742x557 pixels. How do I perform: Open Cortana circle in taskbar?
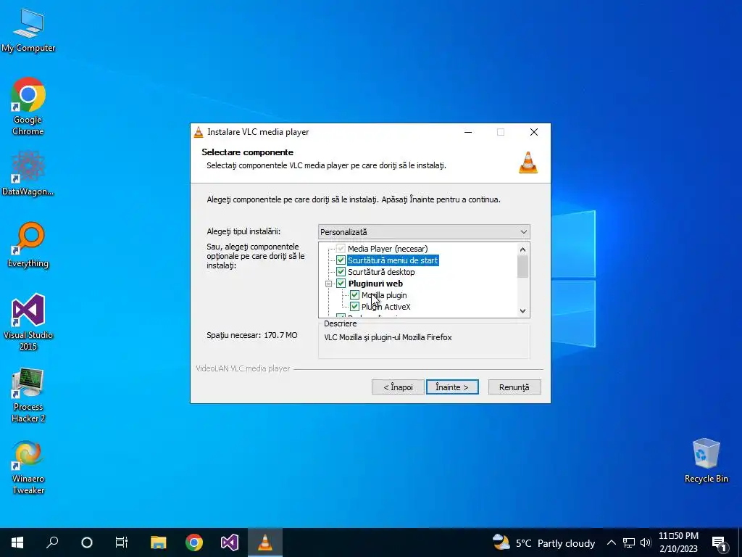tap(87, 542)
